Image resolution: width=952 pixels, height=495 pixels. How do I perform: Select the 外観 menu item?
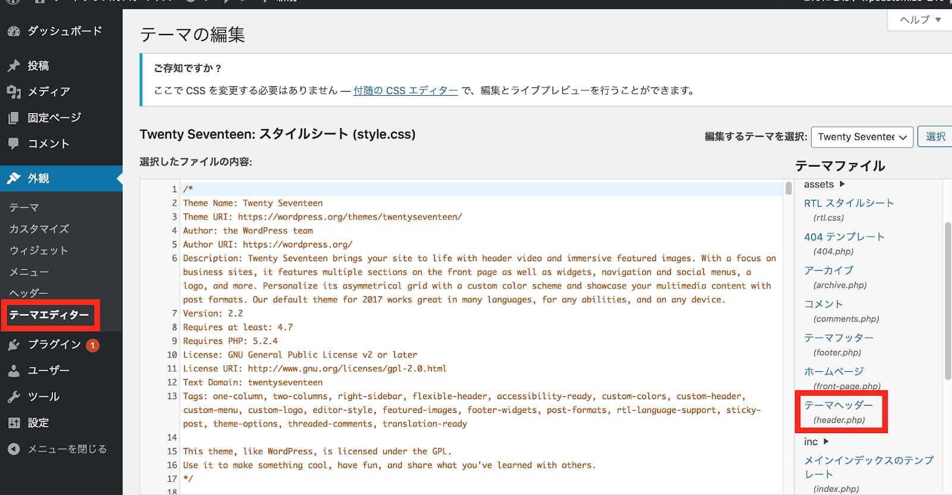61,178
